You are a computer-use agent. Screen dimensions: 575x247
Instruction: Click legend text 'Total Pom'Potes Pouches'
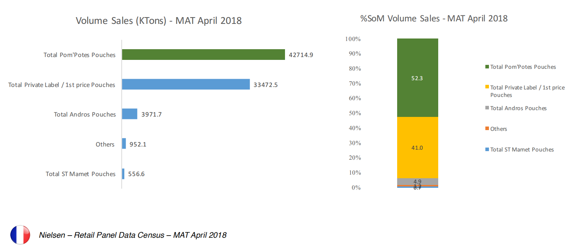coord(523,67)
